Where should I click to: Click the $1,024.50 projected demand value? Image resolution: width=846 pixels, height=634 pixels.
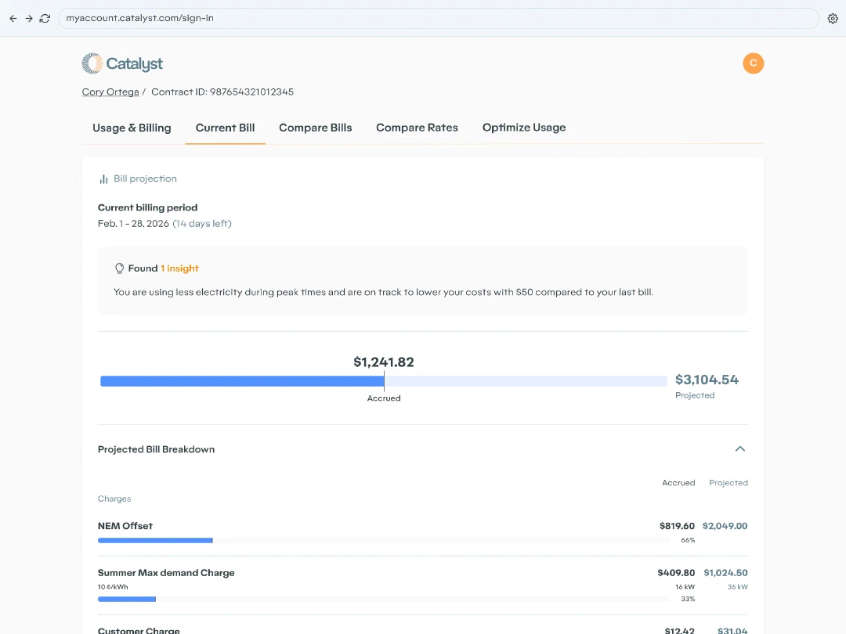725,572
